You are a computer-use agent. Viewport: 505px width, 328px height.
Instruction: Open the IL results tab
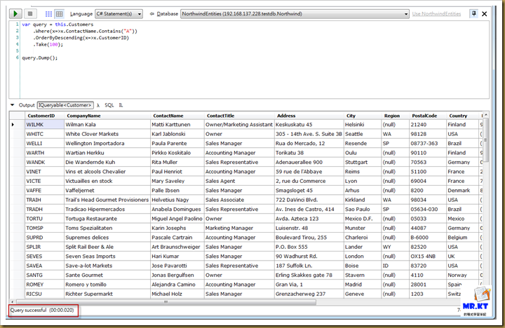point(121,104)
